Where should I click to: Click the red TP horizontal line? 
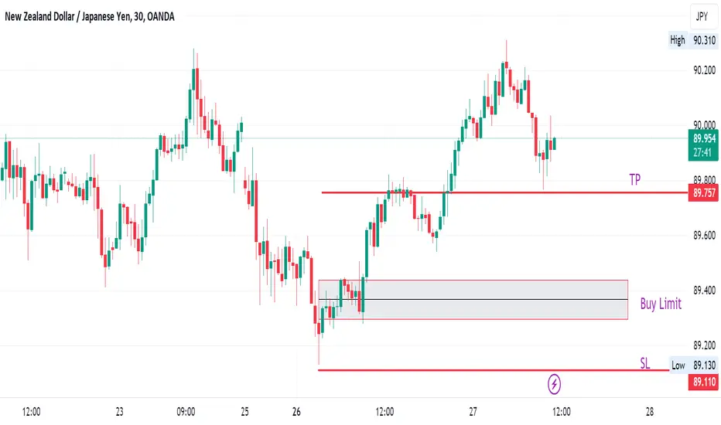(504, 192)
